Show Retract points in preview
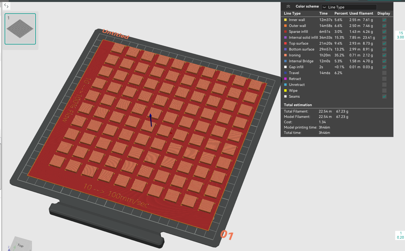The image size is (405, 251). point(384,79)
